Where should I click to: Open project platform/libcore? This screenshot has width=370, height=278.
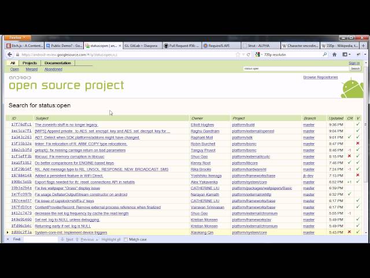pos(245,163)
